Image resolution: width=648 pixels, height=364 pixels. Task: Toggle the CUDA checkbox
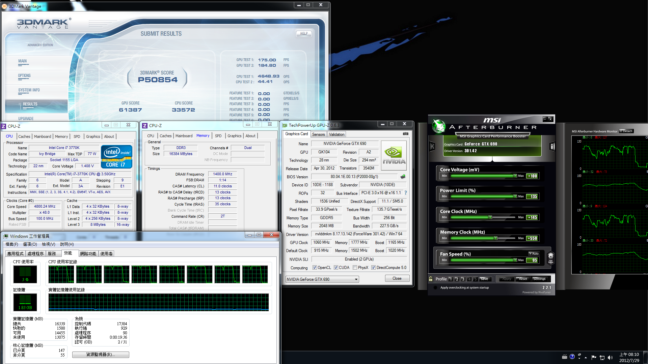click(x=336, y=268)
